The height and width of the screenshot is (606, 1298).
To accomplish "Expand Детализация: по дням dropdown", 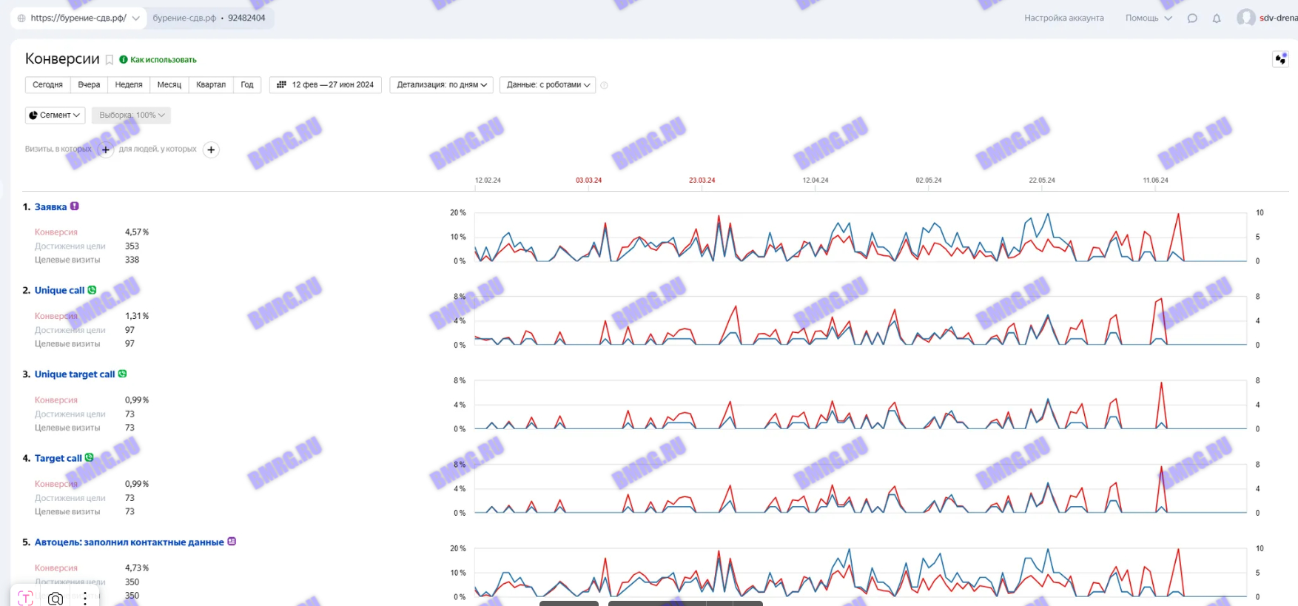I will (441, 85).
